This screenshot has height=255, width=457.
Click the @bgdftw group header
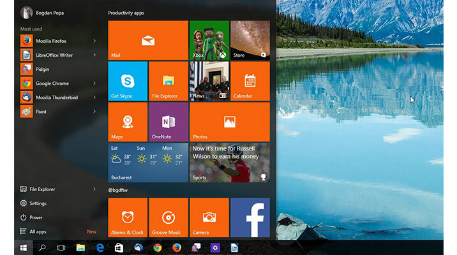(x=117, y=190)
